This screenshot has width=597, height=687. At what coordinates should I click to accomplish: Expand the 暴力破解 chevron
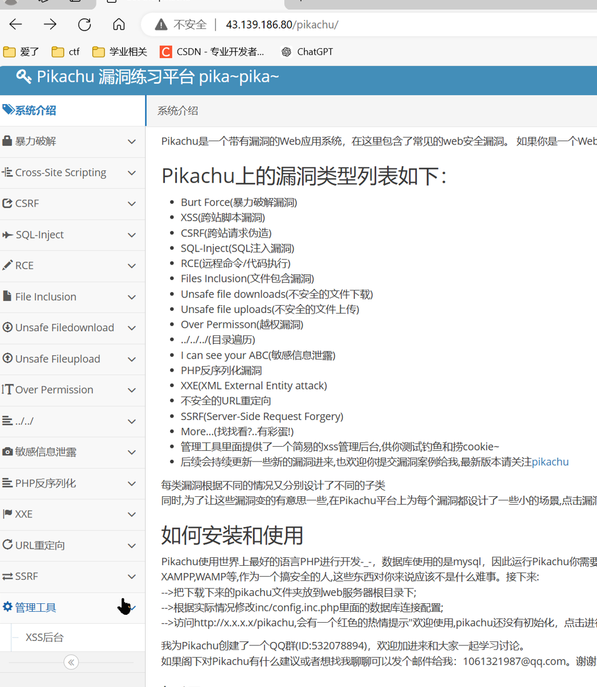pos(132,142)
